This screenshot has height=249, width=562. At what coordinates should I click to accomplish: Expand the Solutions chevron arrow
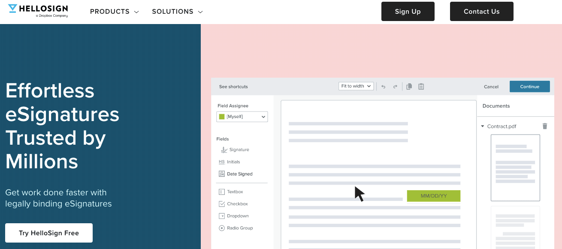[x=200, y=12]
